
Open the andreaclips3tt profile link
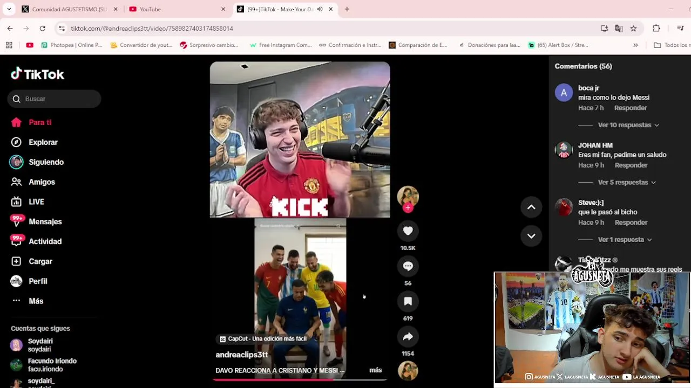coord(242,355)
